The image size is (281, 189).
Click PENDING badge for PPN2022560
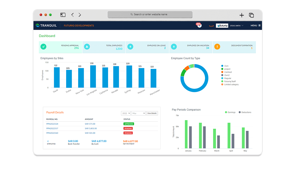coord(128,133)
